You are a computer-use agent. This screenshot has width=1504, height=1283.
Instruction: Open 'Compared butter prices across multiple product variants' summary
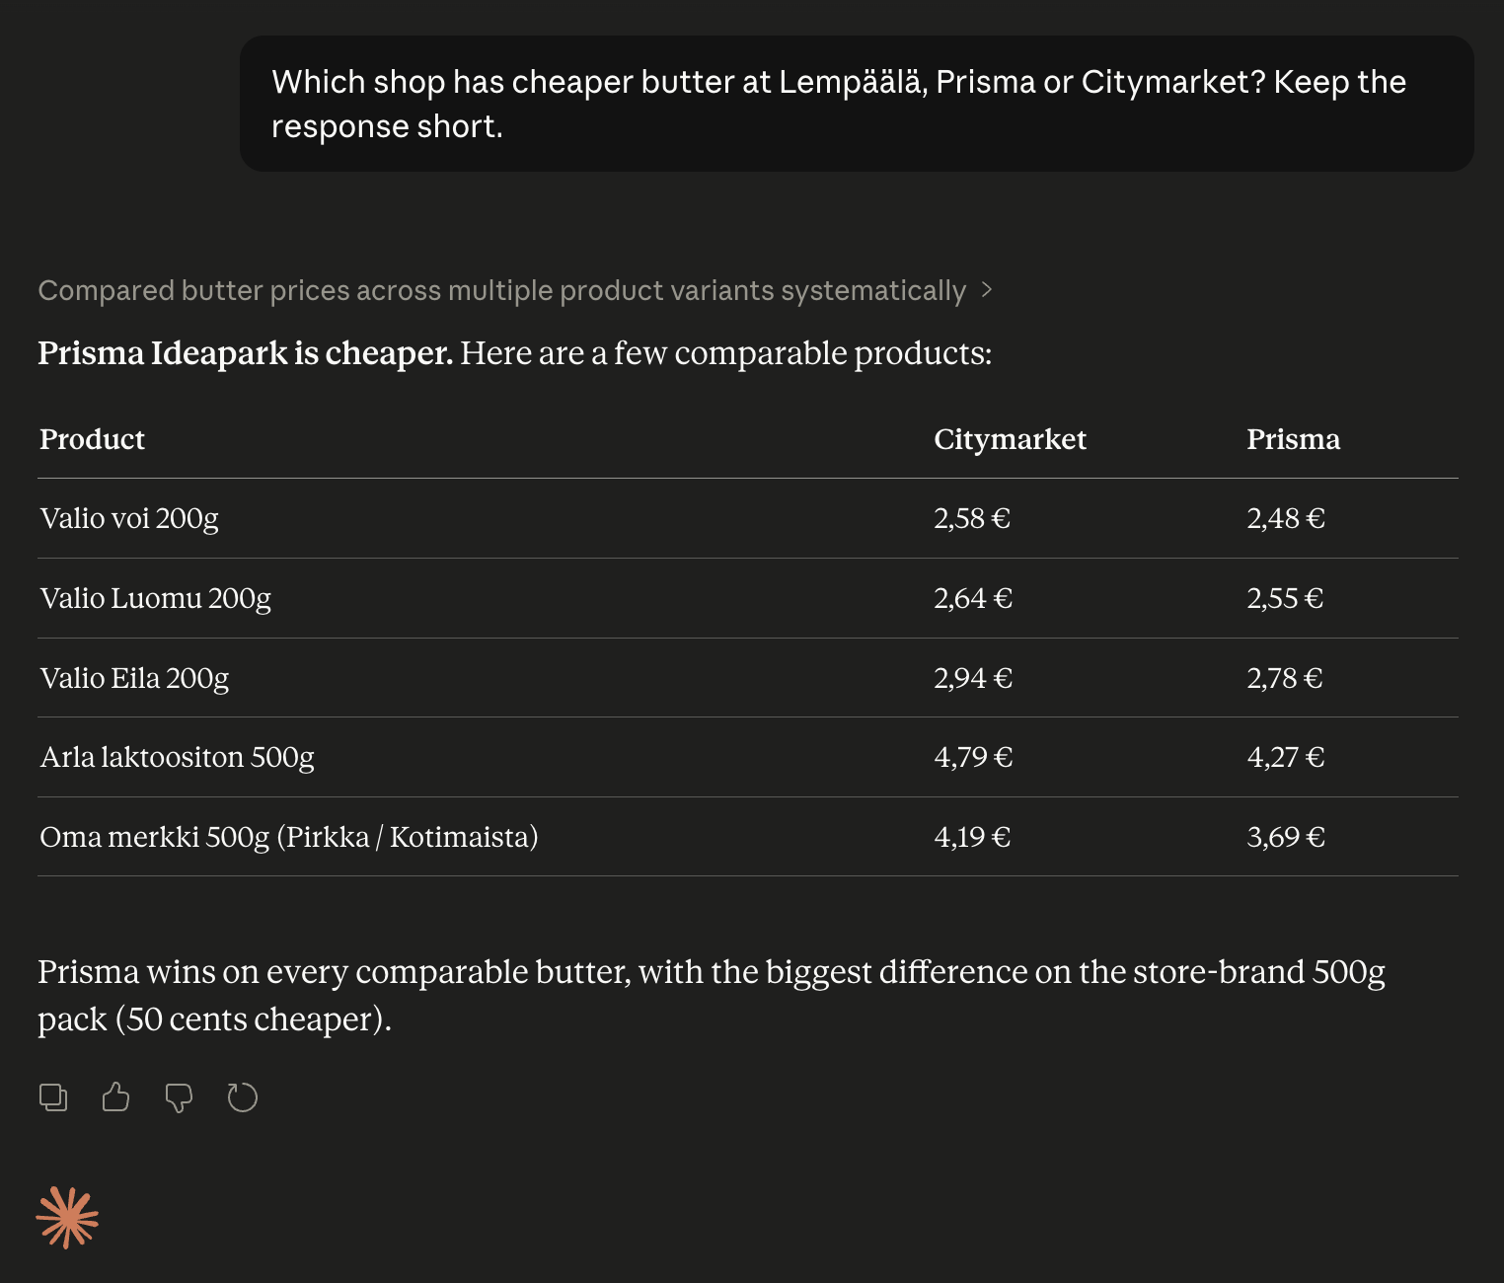coord(501,290)
